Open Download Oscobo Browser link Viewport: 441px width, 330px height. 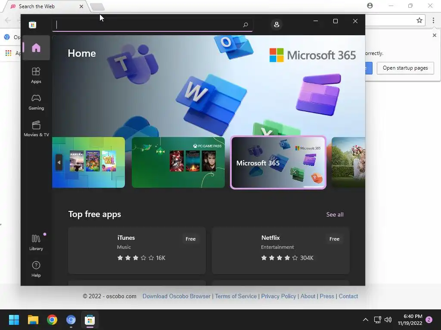(176, 296)
